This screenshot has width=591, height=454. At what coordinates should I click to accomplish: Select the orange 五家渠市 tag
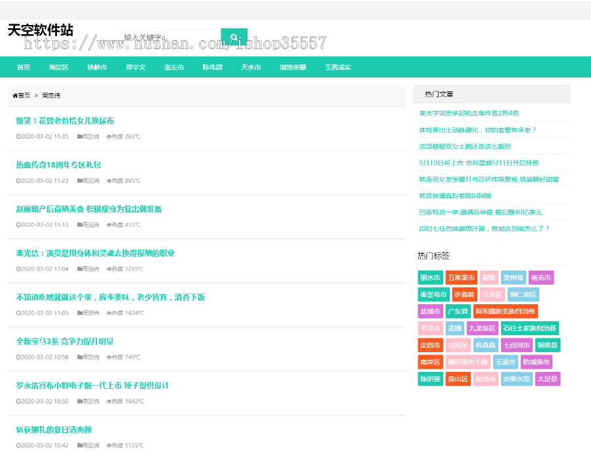pos(460,277)
